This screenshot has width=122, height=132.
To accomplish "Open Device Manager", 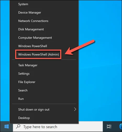I will [x=30, y=13].
